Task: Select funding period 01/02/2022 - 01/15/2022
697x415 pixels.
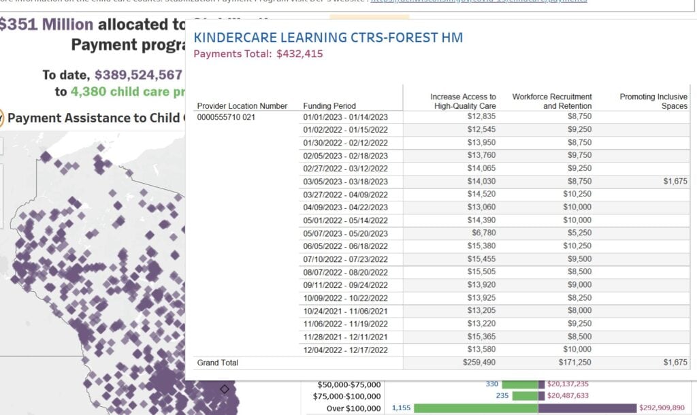Action: click(x=345, y=130)
